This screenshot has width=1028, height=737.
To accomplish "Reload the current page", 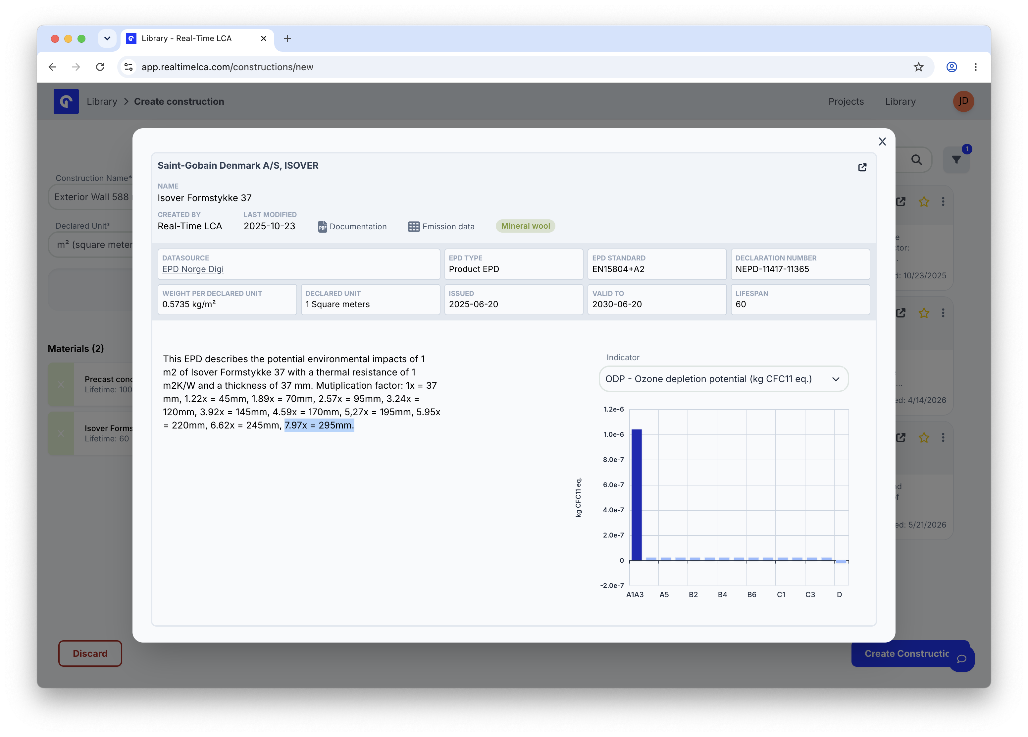I will (x=100, y=67).
